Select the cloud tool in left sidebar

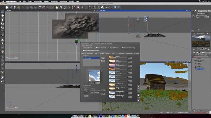tap(2, 40)
